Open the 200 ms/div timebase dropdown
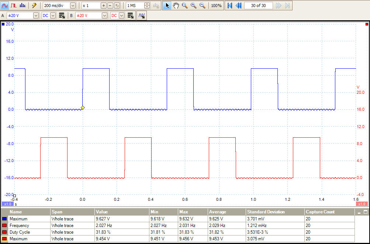The width and height of the screenshot is (370, 244). pyautogui.click(x=73, y=6)
